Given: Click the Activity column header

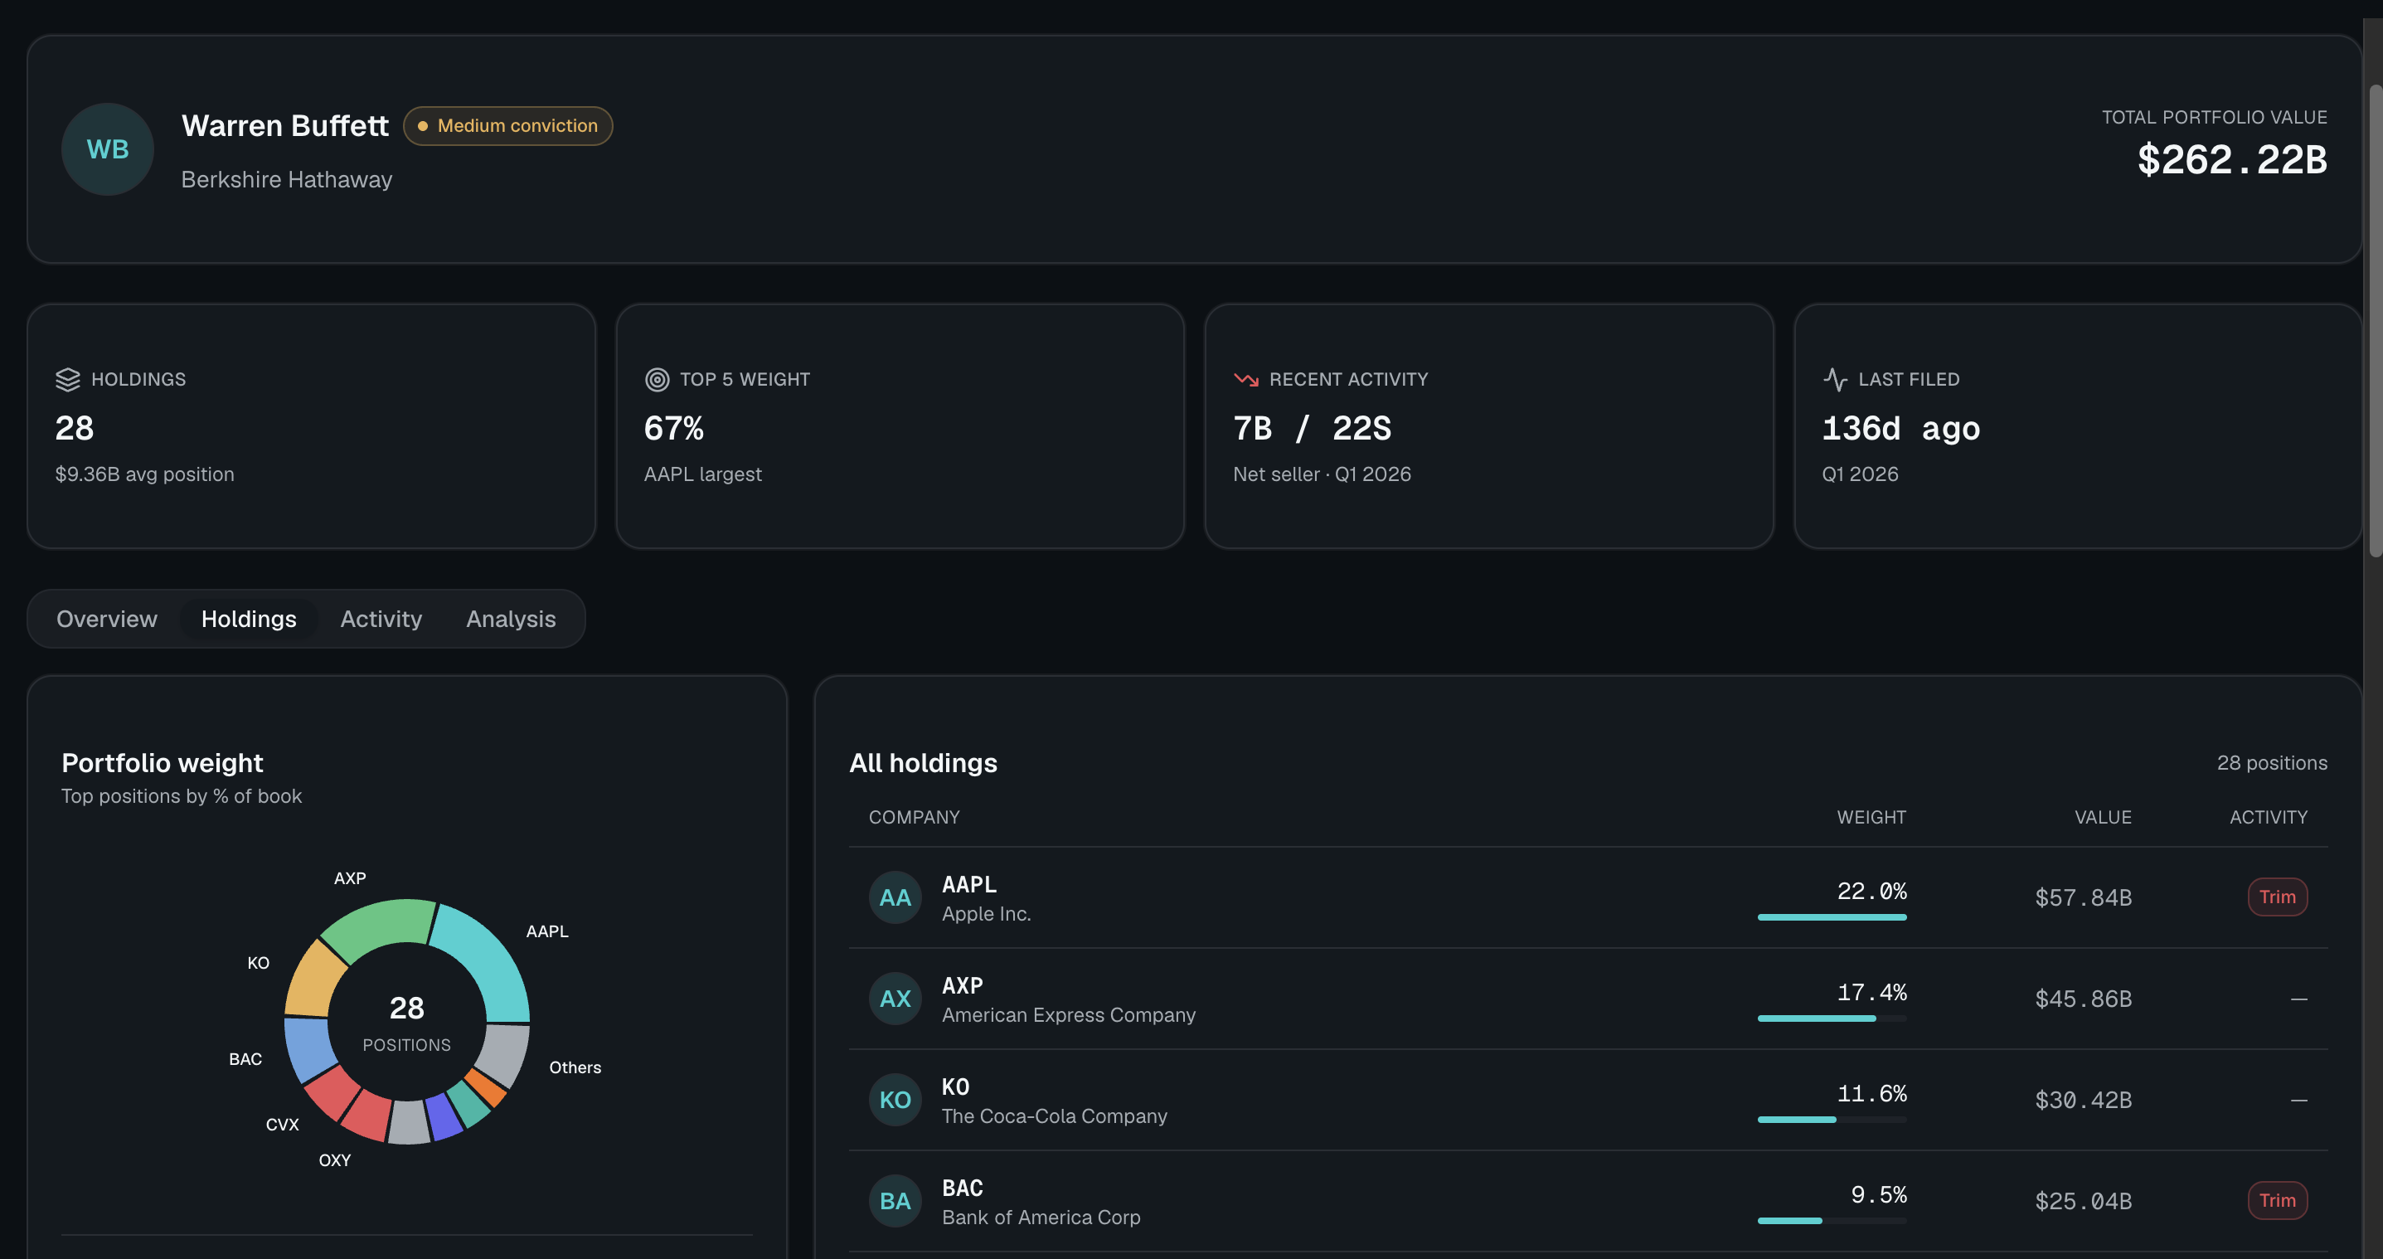Looking at the screenshot, I should point(2269,817).
